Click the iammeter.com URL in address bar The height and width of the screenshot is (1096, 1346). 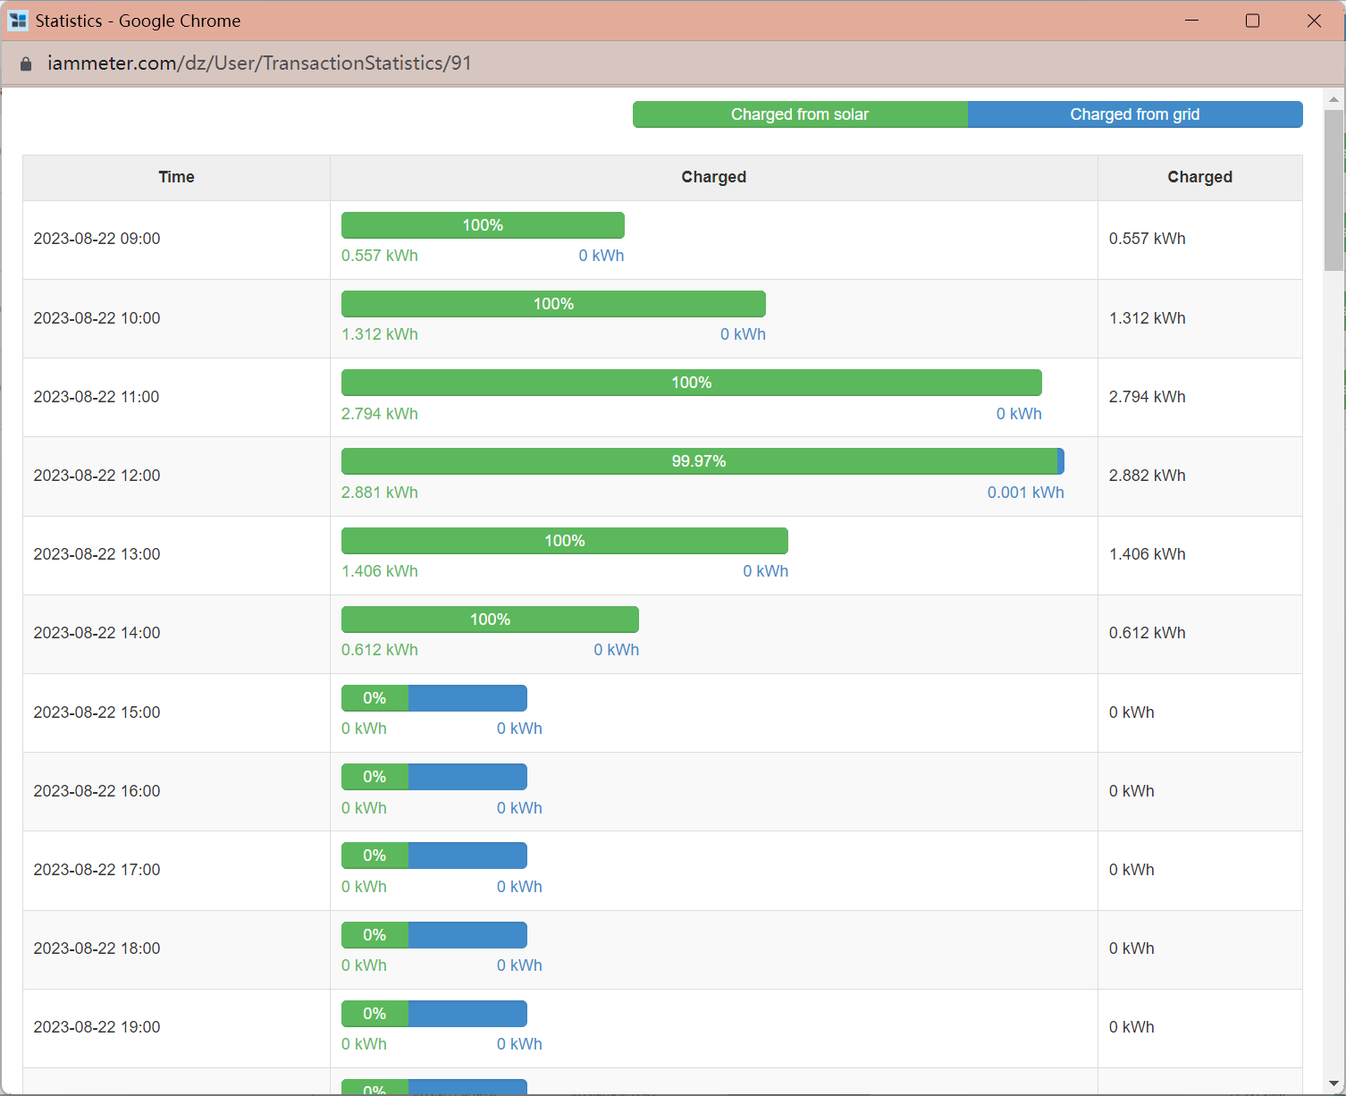259,63
